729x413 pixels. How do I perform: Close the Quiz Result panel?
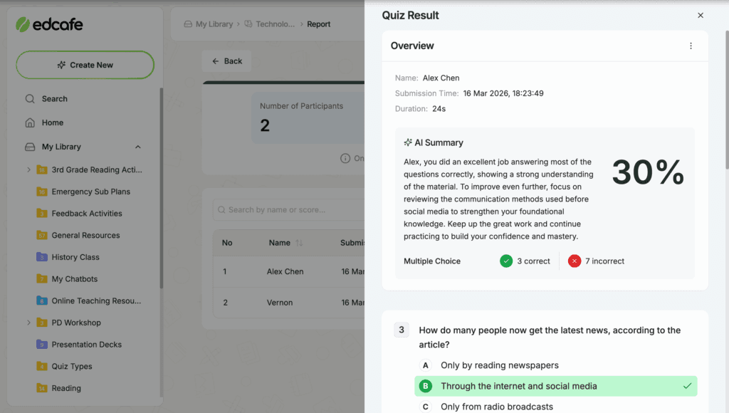pyautogui.click(x=701, y=15)
